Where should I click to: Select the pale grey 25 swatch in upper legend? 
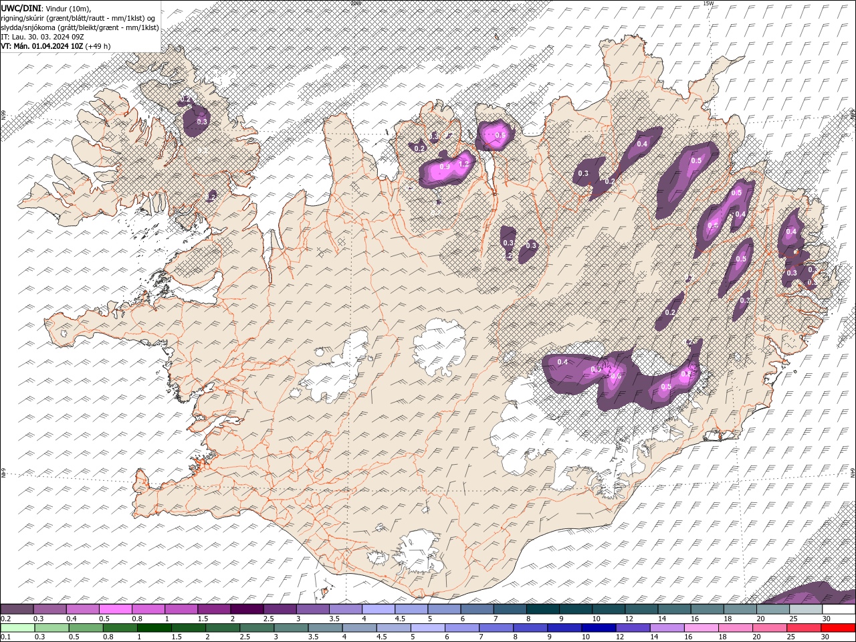pos(806,609)
